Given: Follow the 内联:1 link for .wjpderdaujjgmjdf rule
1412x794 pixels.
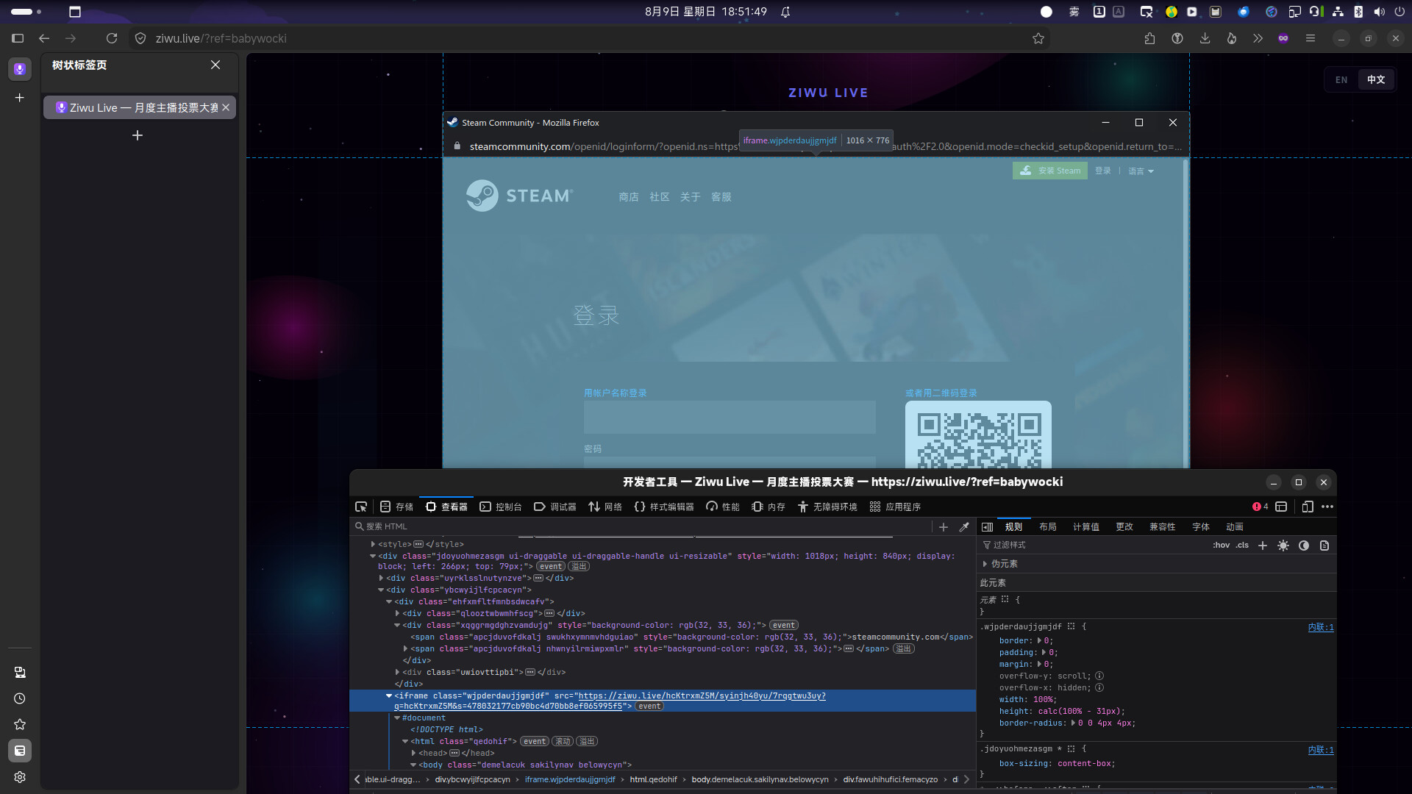Looking at the screenshot, I should (x=1321, y=627).
